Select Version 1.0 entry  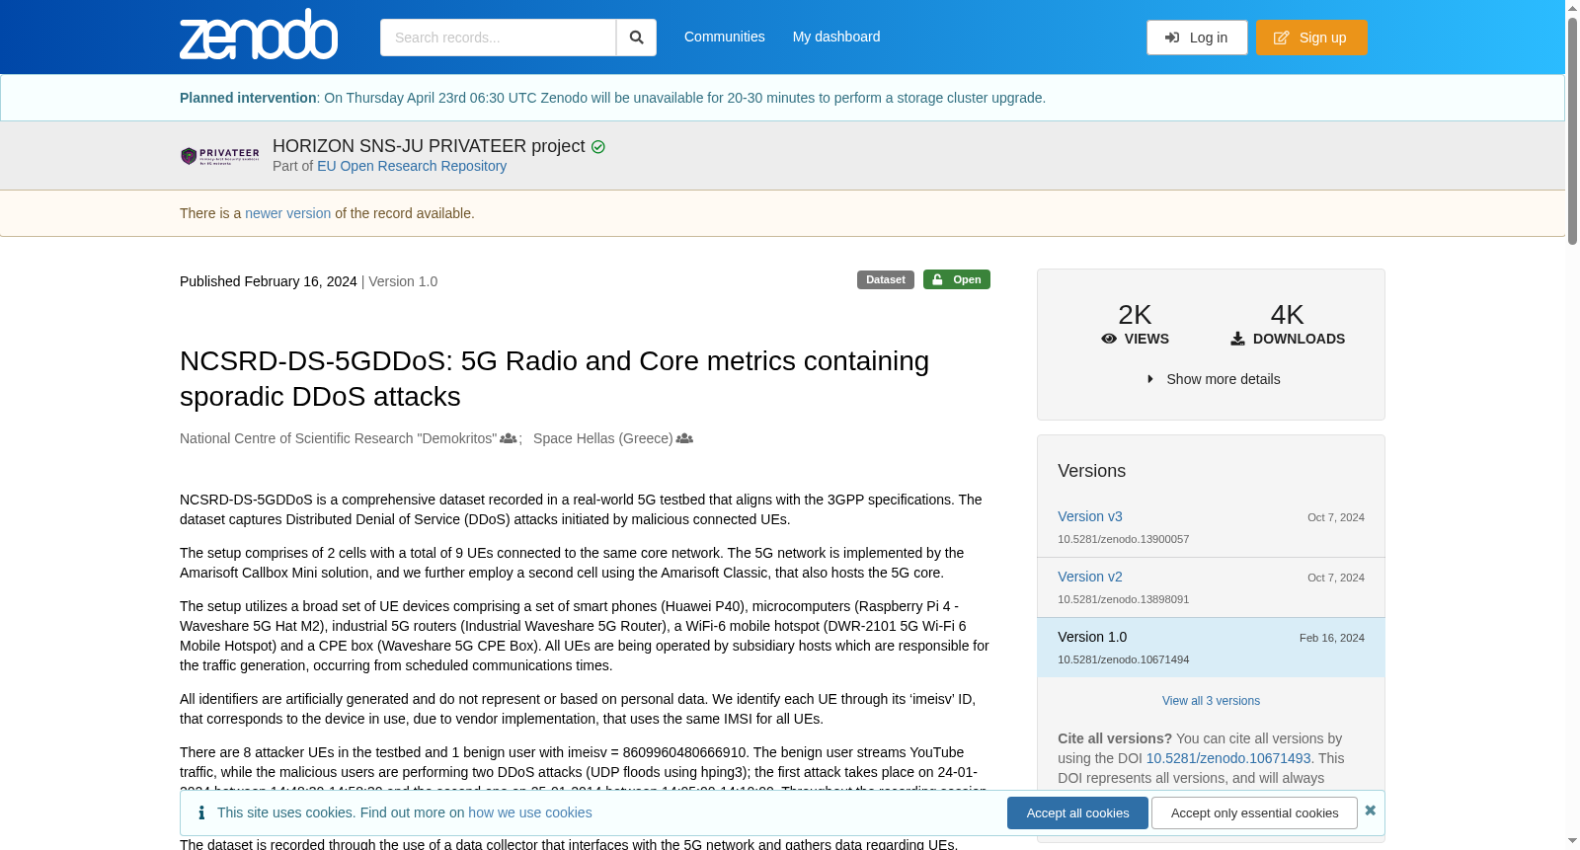point(1211,648)
